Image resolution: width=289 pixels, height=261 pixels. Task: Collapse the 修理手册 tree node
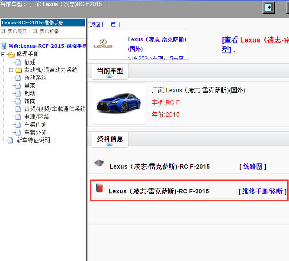coord(3,54)
